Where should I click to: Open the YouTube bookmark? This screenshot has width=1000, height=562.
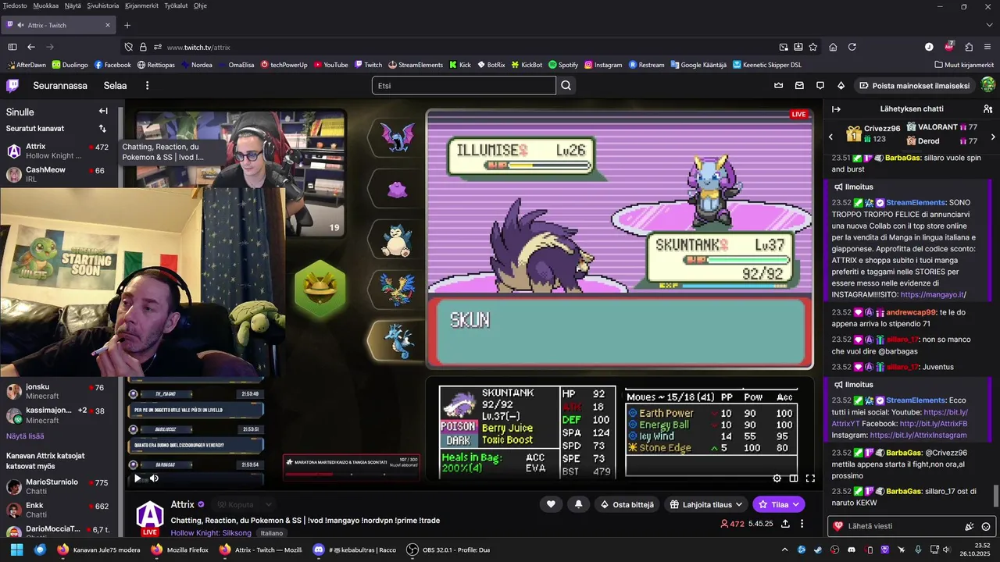click(x=330, y=65)
